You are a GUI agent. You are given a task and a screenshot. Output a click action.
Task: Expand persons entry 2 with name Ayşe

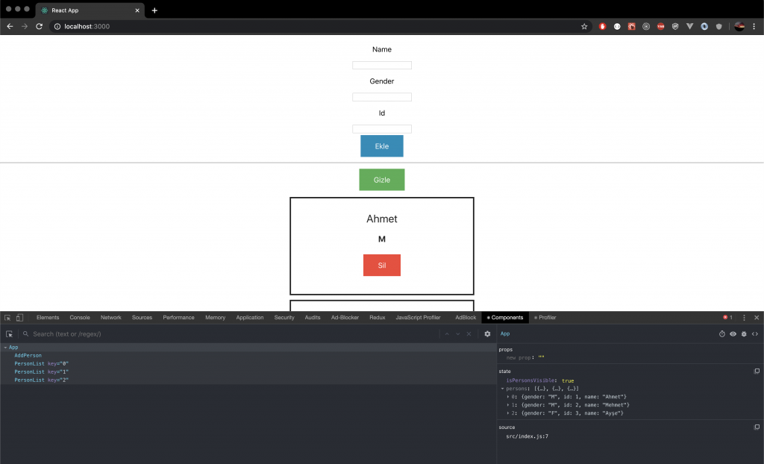508,413
